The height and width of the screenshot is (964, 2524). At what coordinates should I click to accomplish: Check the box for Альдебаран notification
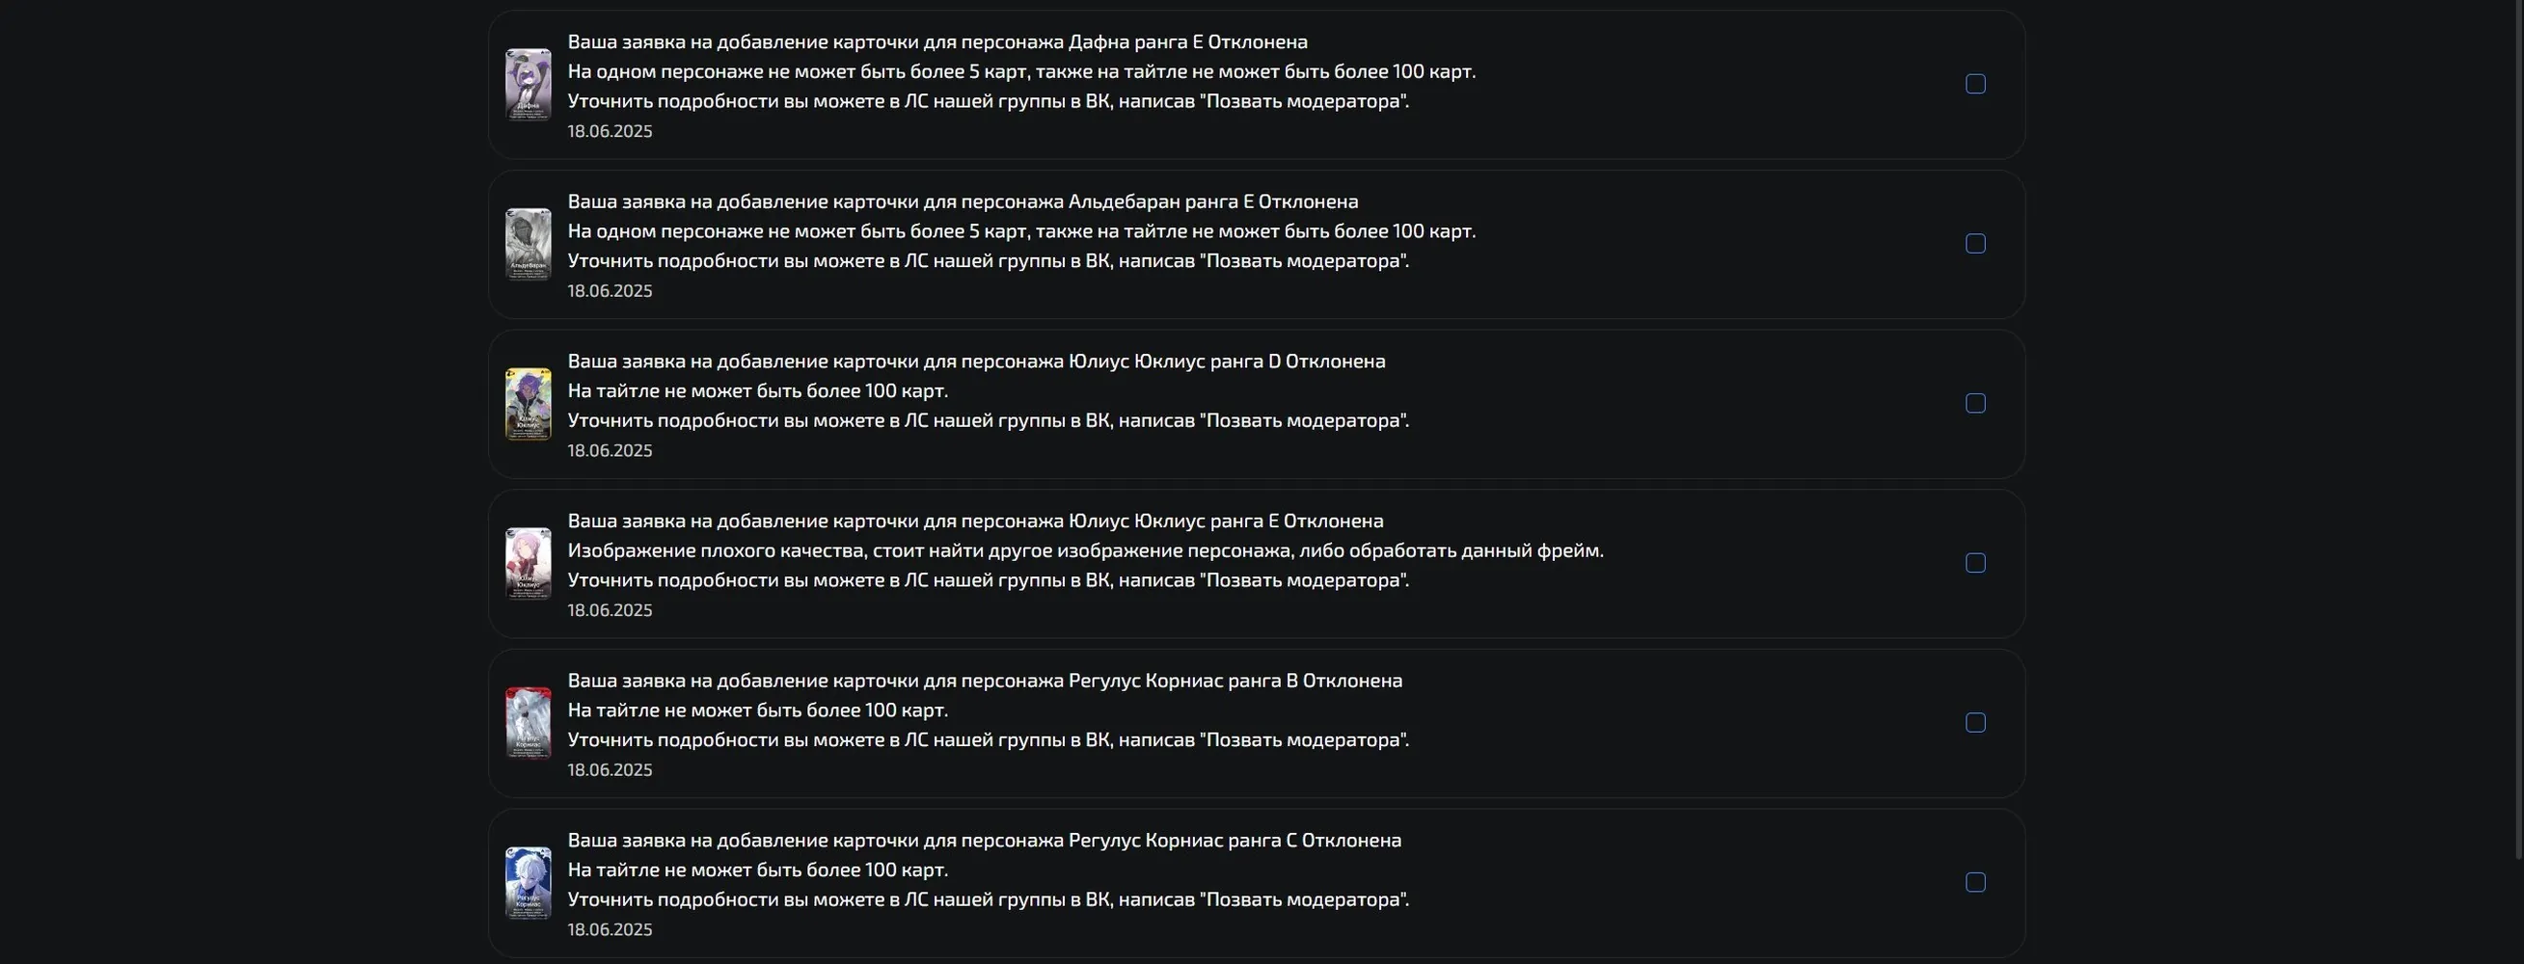coord(1975,244)
